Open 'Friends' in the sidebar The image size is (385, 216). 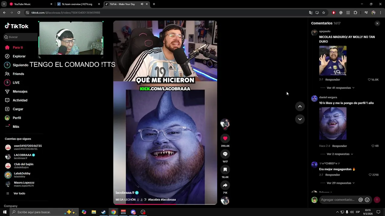coord(18,74)
